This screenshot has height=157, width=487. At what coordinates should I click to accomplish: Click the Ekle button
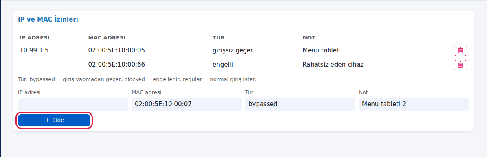point(54,120)
